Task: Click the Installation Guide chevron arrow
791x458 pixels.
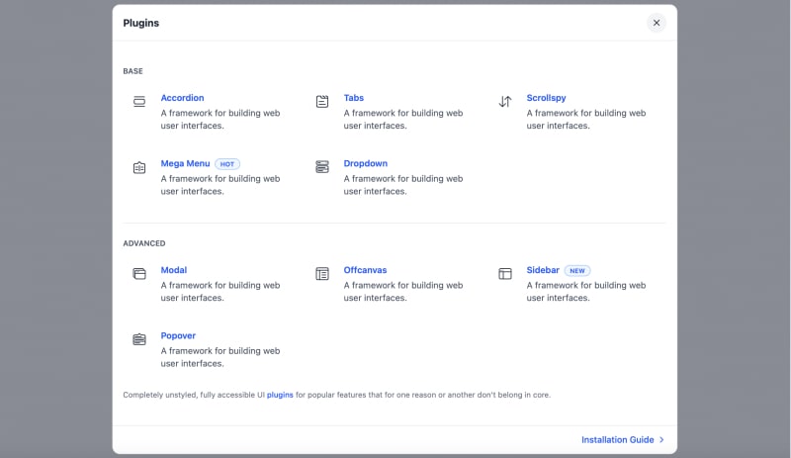Action: click(x=661, y=440)
